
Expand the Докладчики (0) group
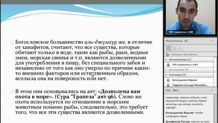[x=166, y=70]
